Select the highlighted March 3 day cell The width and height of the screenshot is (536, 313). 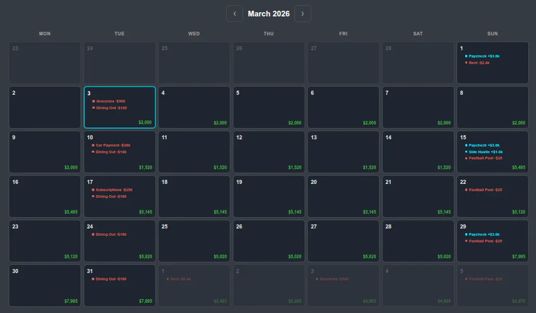pos(120,108)
